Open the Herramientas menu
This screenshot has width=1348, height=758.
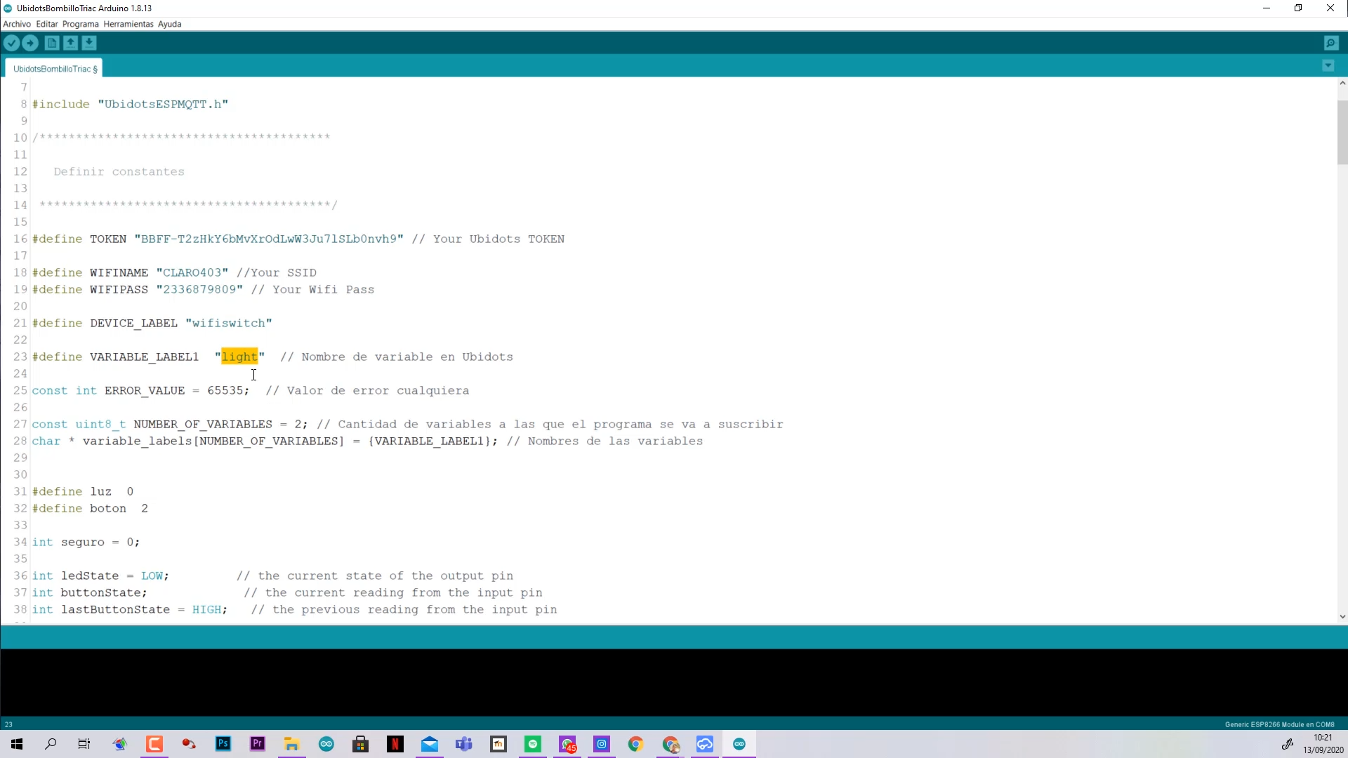tap(127, 23)
